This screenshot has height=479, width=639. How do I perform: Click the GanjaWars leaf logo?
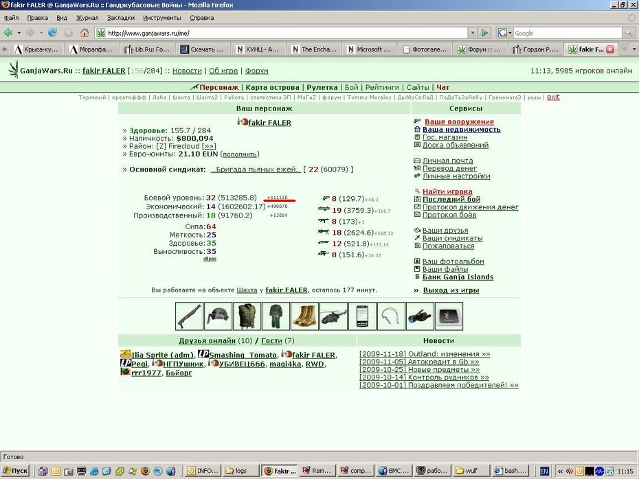tap(14, 69)
